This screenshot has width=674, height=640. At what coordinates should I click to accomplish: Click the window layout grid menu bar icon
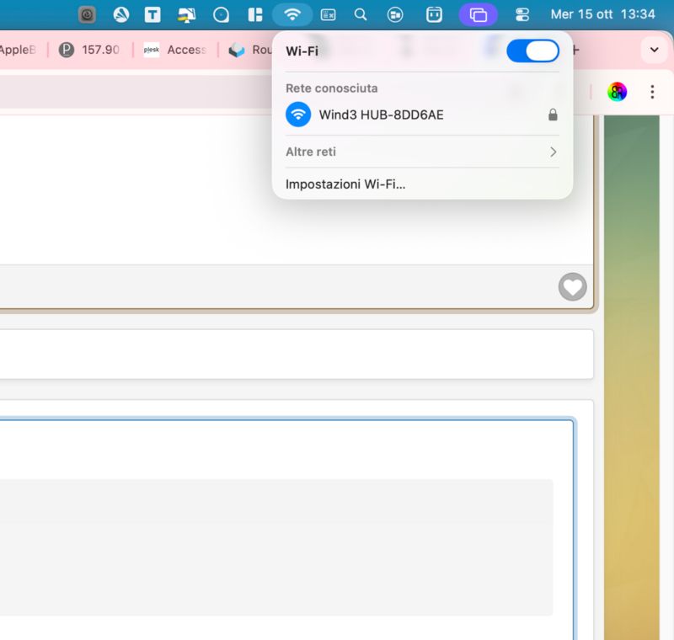pyautogui.click(x=255, y=14)
